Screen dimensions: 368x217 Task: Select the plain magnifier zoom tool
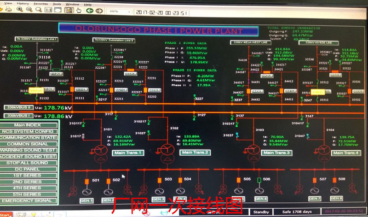coord(39,10)
